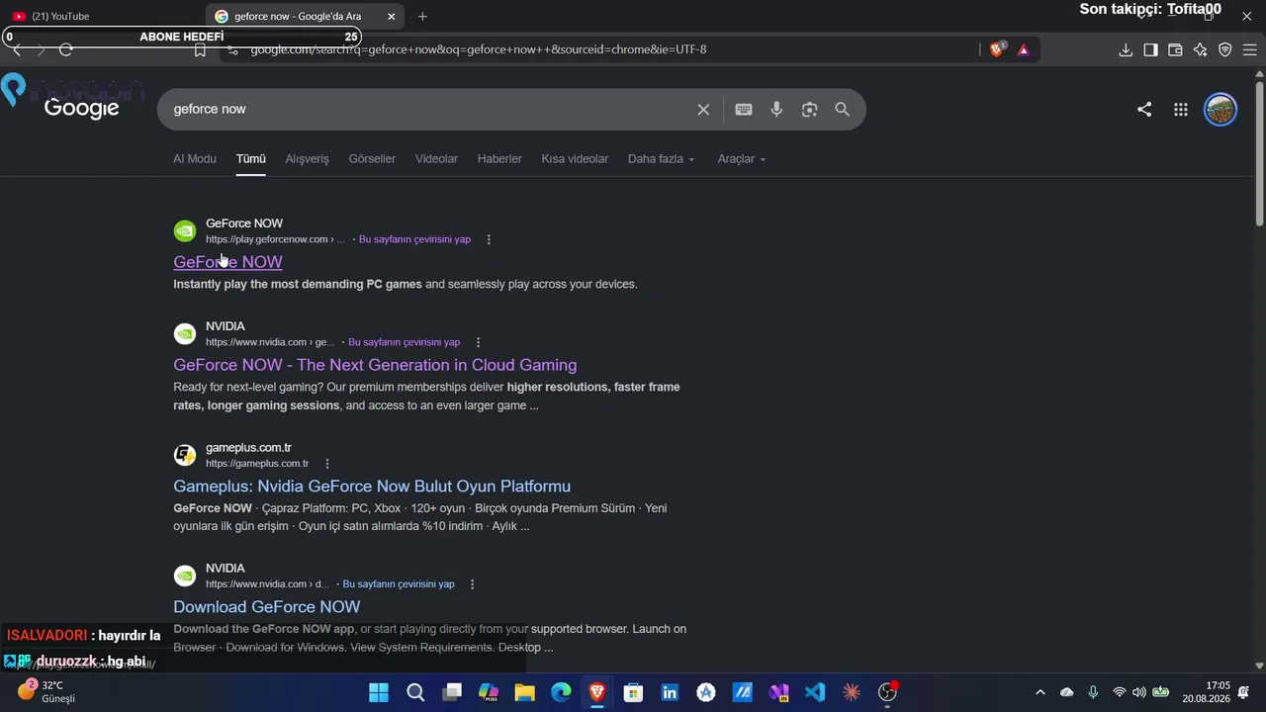Screen dimensions: 1266x712
Task: Open GeForce NOW - The Next Generation link
Action: pos(375,365)
